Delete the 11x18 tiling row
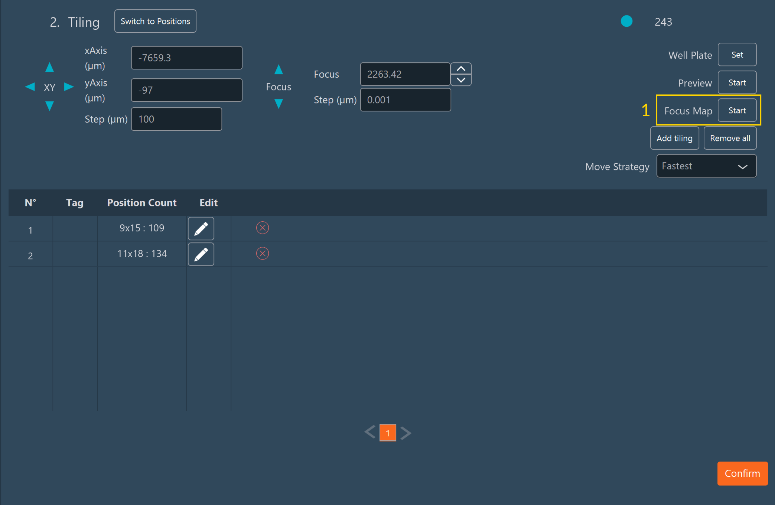The height and width of the screenshot is (505, 775). (263, 254)
